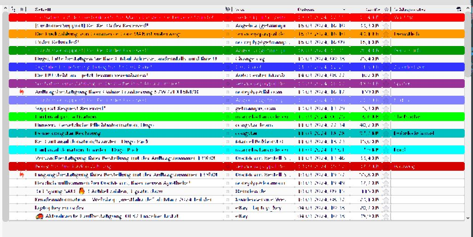Select the lavender Customer Support row
The image size is (473, 237).
point(236,100)
